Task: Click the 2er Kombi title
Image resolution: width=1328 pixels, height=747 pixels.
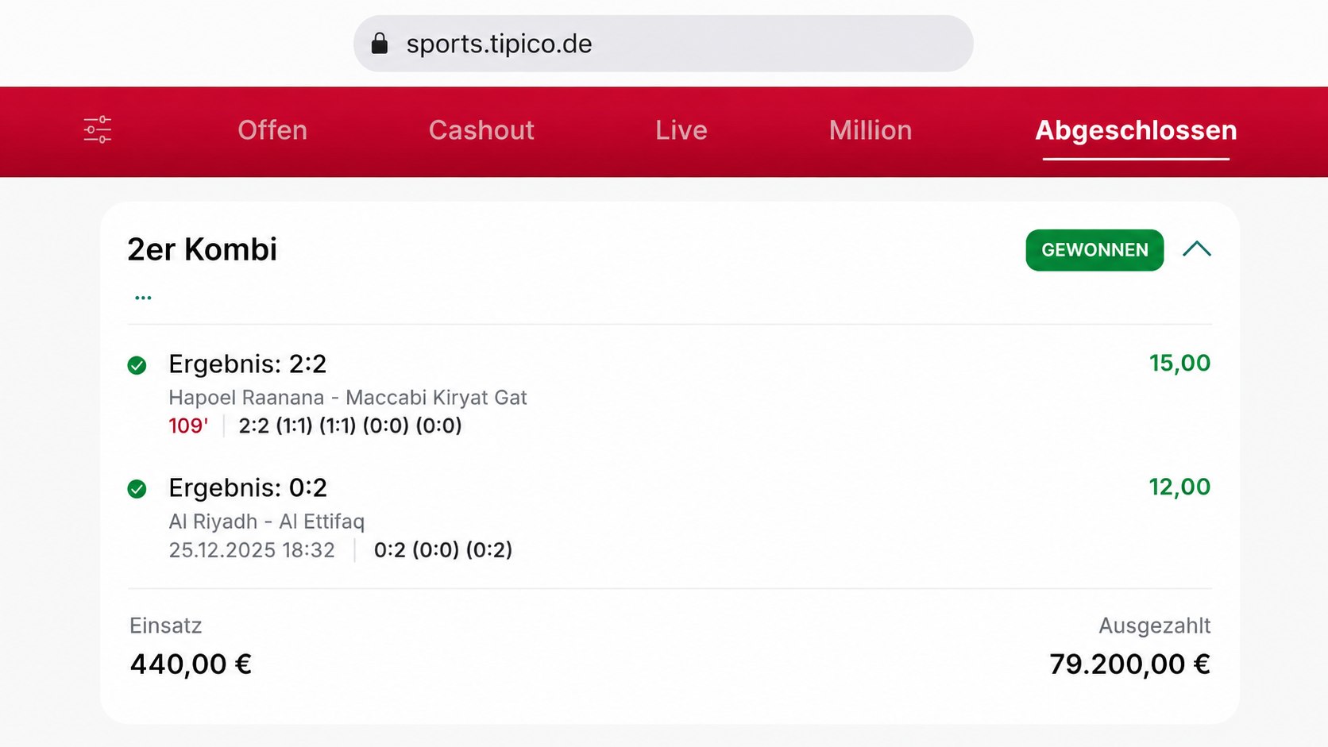Action: [x=203, y=249]
